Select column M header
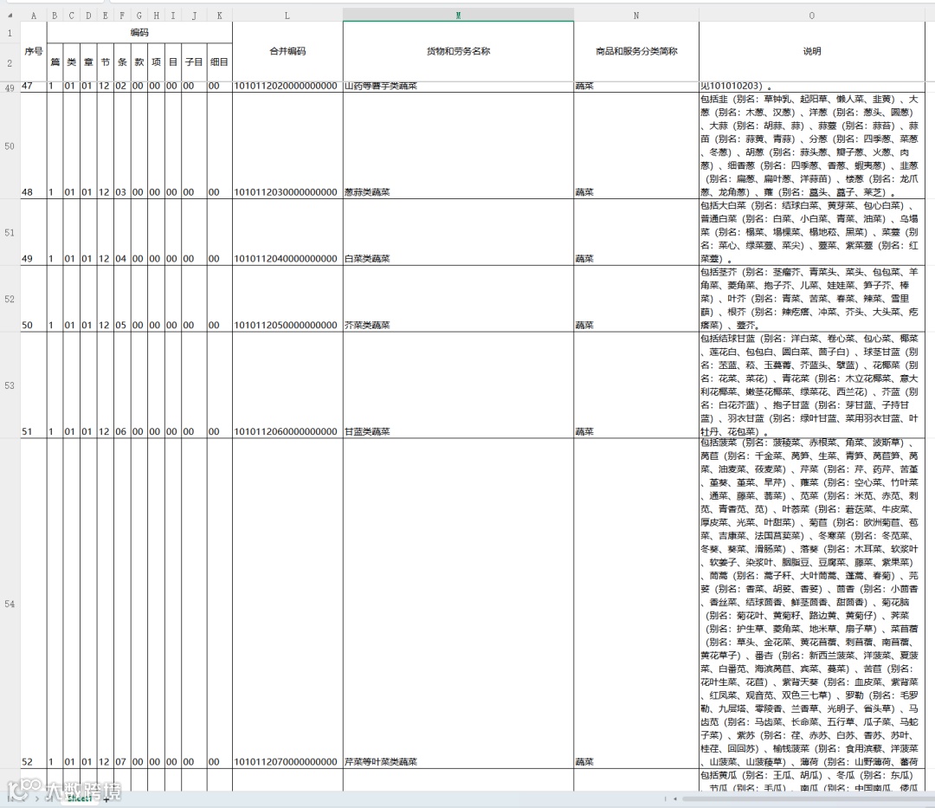 (x=458, y=16)
